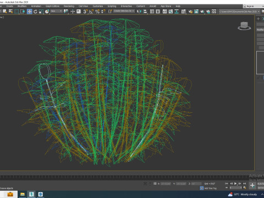This screenshot has width=264, height=198.
Task: Toggle Absolute/Offset transform type-in mode
Action: (x=155, y=184)
